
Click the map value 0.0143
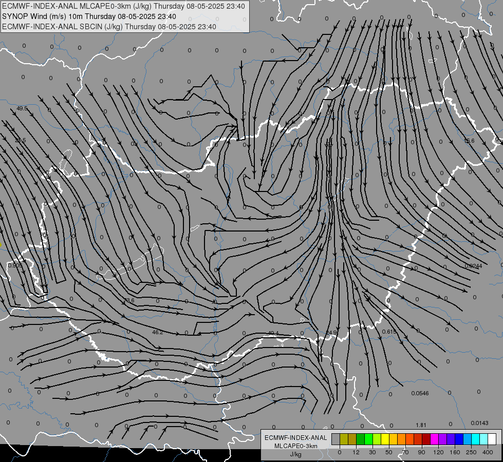click(479, 423)
